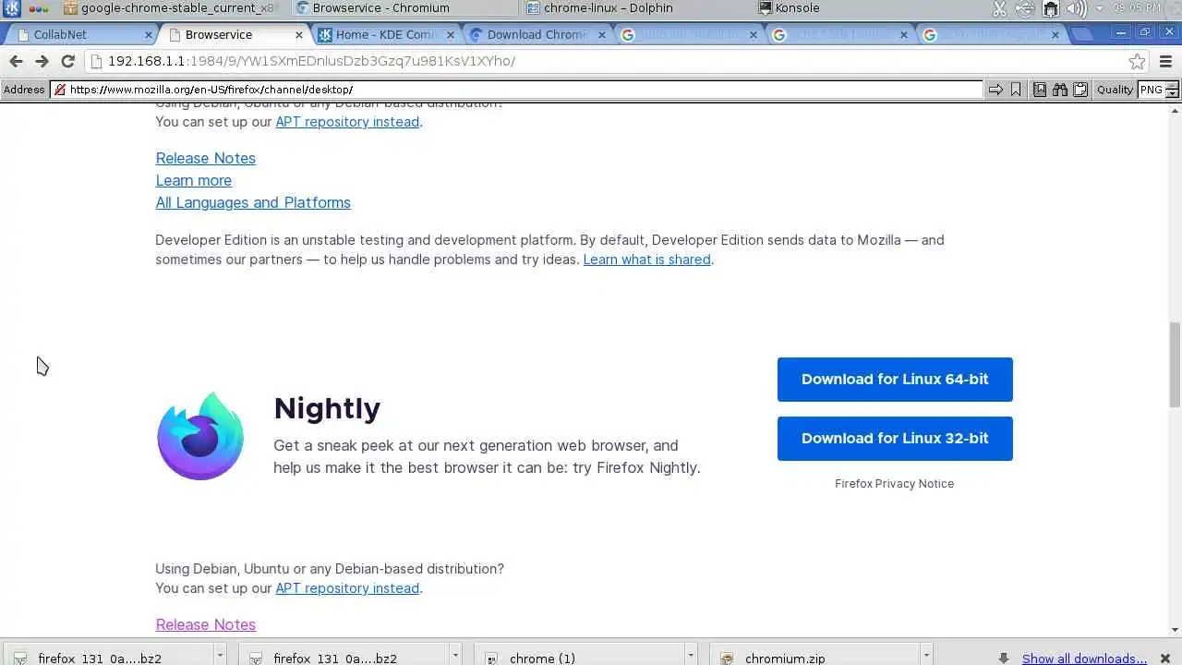Viewport: 1182px width, 665px height.
Task: Open a new tab with the new-tab button
Action: pyautogui.click(x=1082, y=35)
